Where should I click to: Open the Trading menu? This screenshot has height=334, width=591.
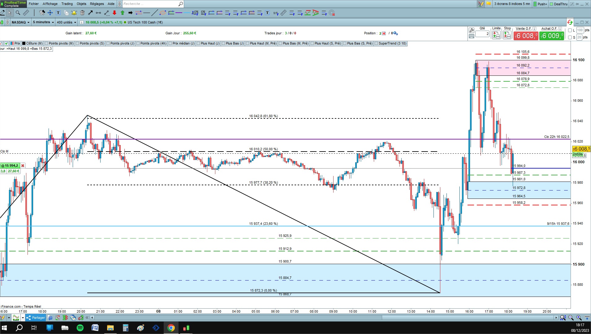tap(67, 4)
